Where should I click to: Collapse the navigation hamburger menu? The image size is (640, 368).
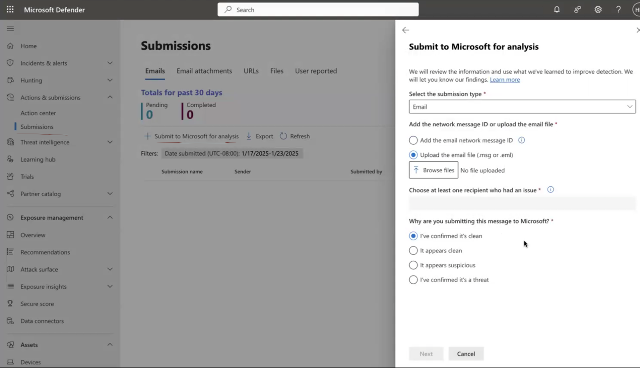pyautogui.click(x=10, y=28)
